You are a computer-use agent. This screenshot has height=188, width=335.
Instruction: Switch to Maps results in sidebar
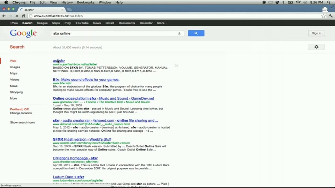point(14,73)
